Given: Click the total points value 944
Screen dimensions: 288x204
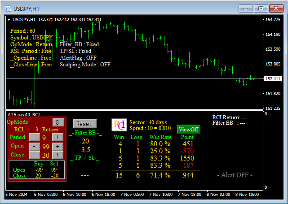Looking at the screenshot, I should [x=188, y=175].
